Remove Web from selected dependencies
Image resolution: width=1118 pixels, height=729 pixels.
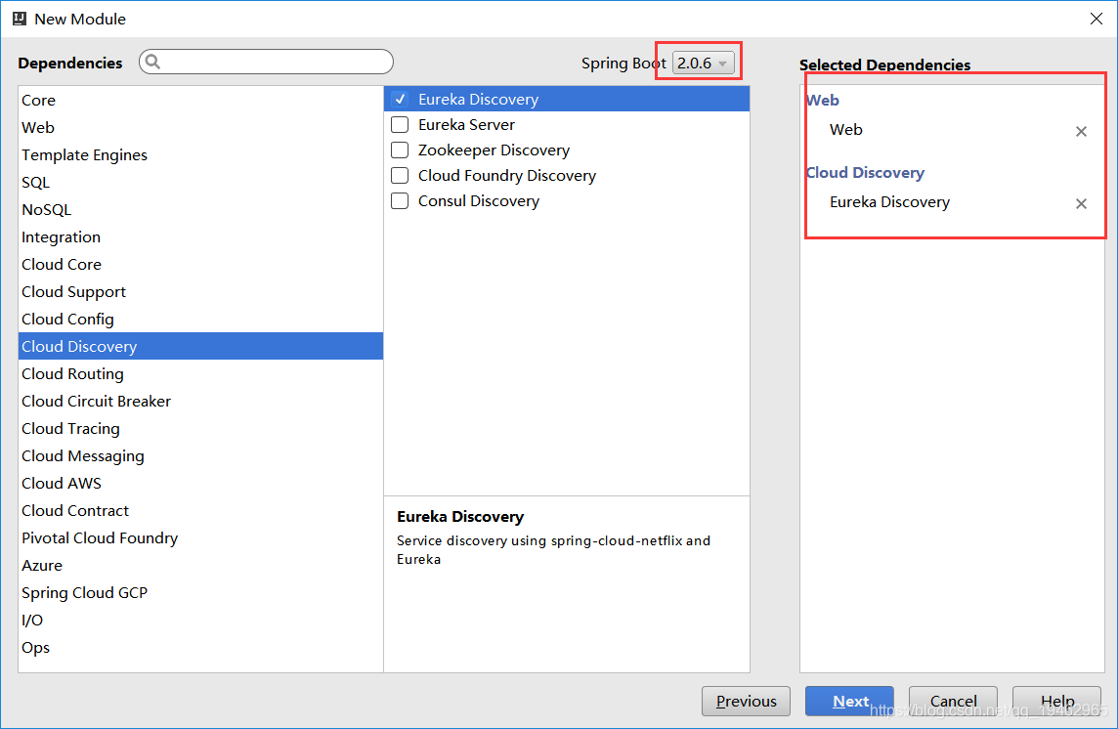coord(1081,131)
